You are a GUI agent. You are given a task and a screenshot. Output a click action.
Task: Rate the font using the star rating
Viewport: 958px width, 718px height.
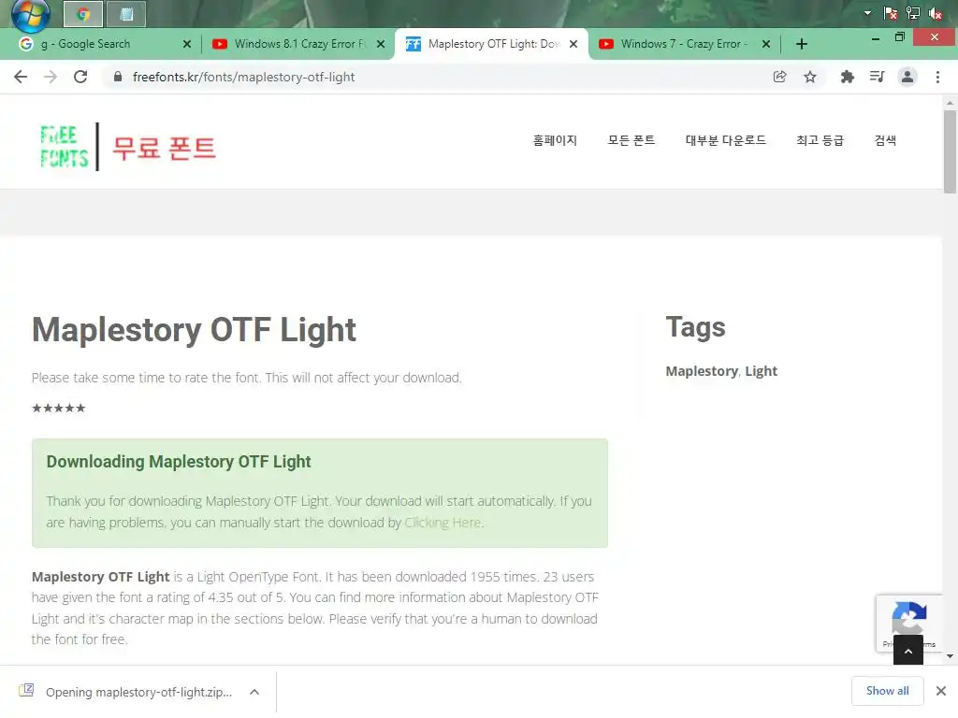59,408
